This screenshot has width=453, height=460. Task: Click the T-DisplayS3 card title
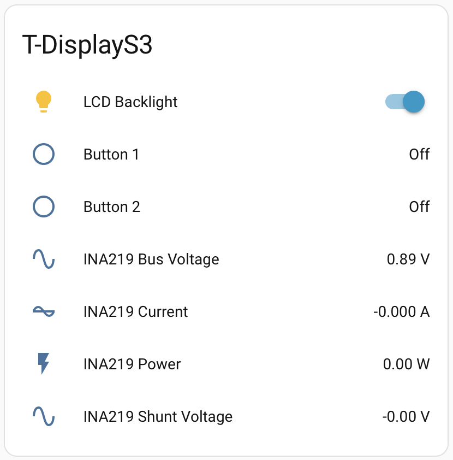pyautogui.click(x=87, y=45)
